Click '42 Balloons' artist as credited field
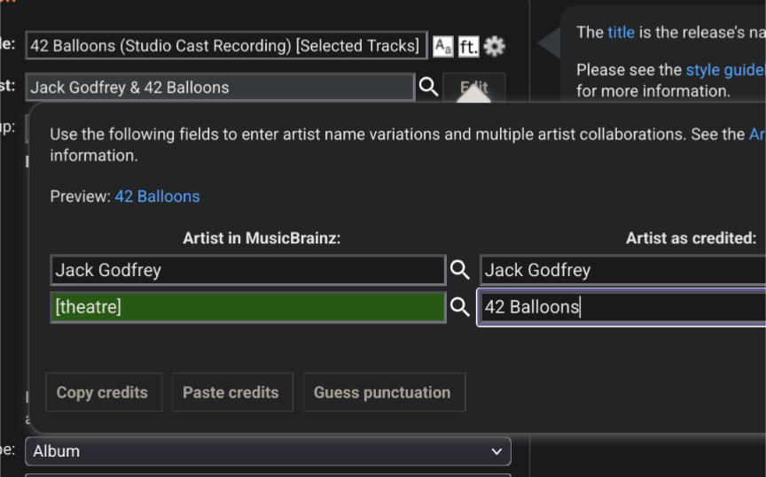Screen dimensions: 766x477 pos(621,307)
